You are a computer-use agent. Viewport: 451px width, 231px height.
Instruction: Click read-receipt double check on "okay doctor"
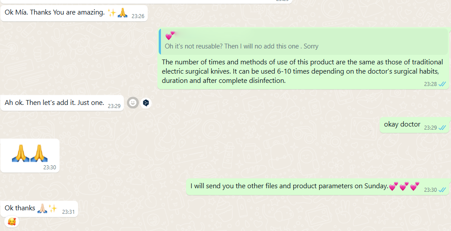point(442,127)
